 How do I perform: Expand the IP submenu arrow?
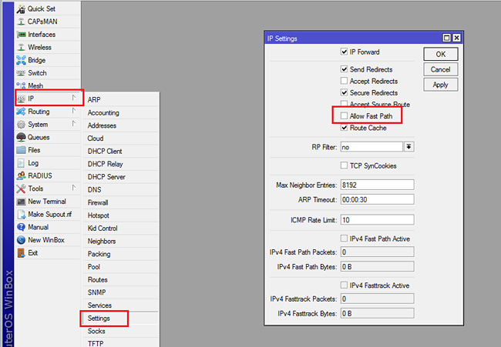74,98
